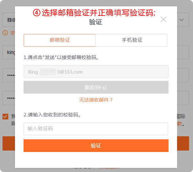Close the 验证 dialog with the X

tap(163, 19)
